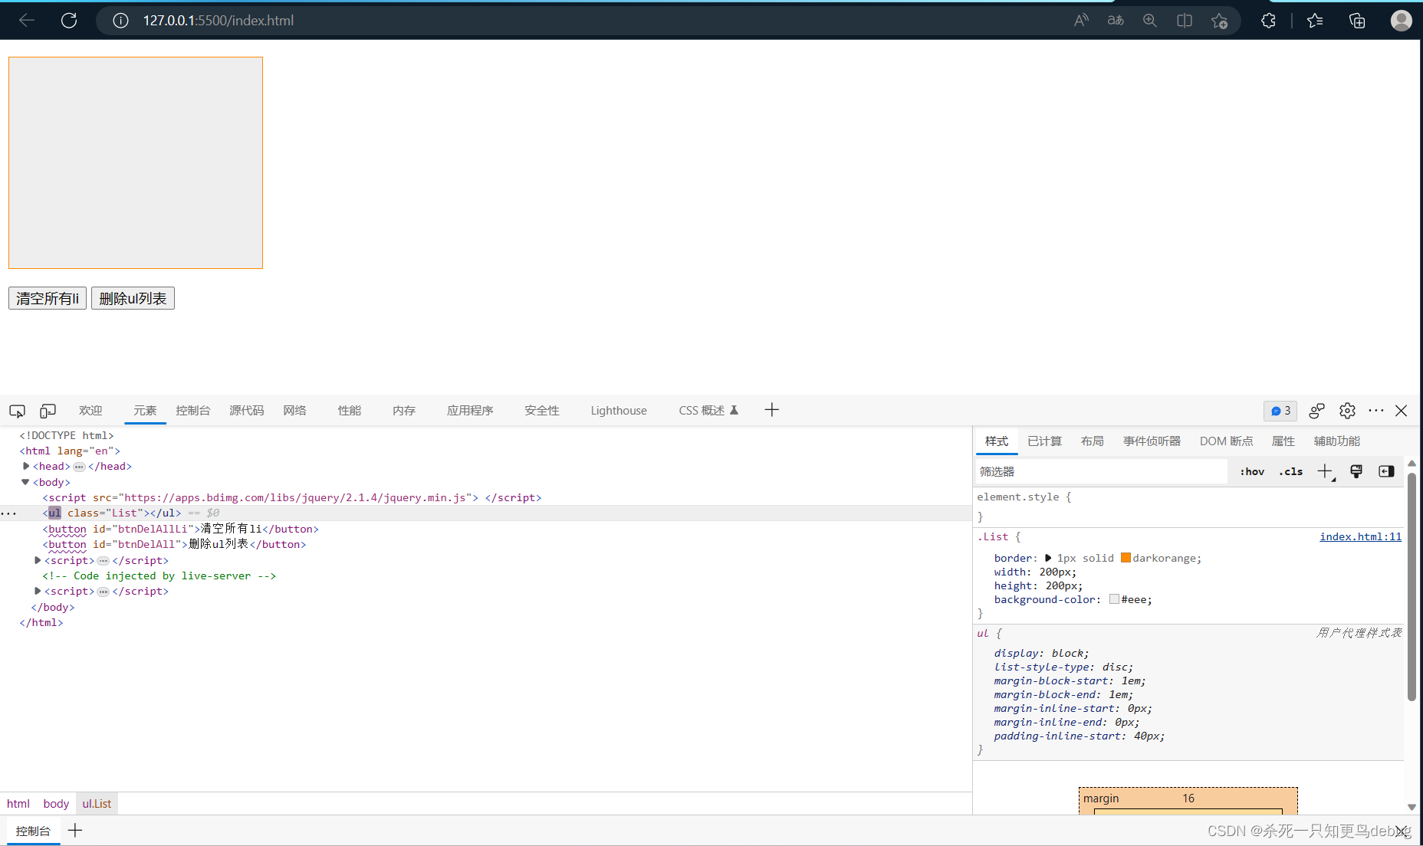Add this page to favorites star
The height and width of the screenshot is (846, 1423).
(x=1219, y=21)
